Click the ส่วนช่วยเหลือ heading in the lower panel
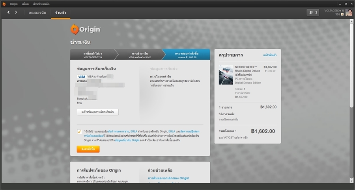This screenshot has height=190, width=355. coord(160,170)
